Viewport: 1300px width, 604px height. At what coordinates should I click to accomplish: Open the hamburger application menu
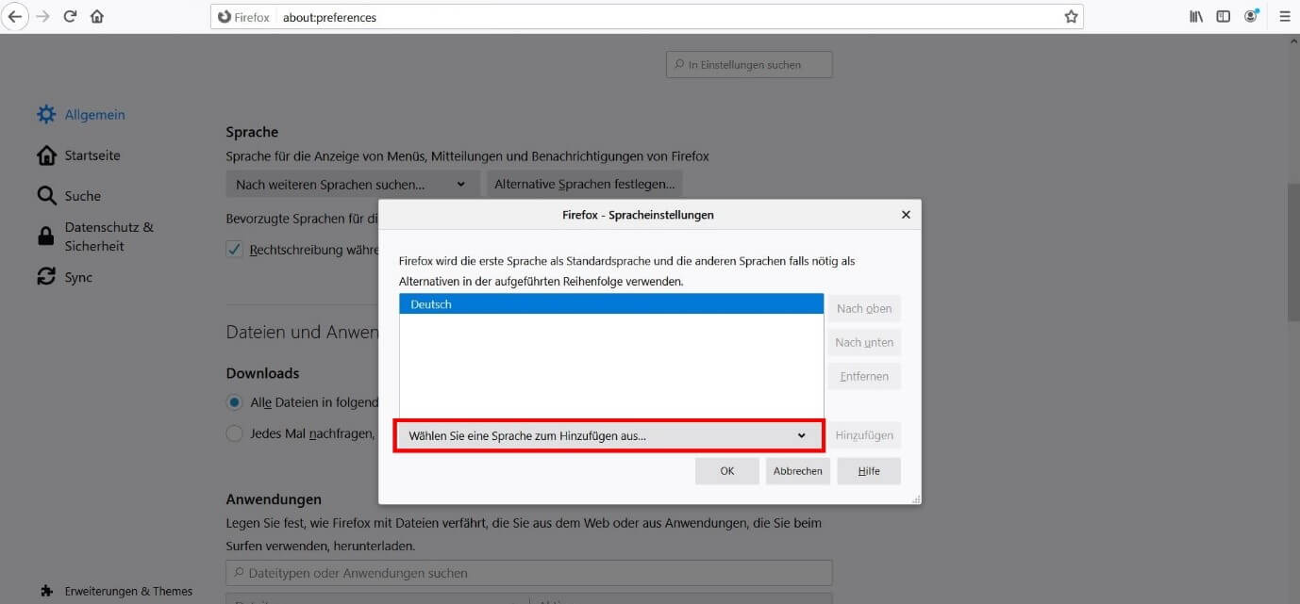[x=1284, y=17]
